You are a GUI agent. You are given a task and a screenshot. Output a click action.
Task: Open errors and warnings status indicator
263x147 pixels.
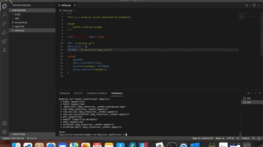(32, 138)
